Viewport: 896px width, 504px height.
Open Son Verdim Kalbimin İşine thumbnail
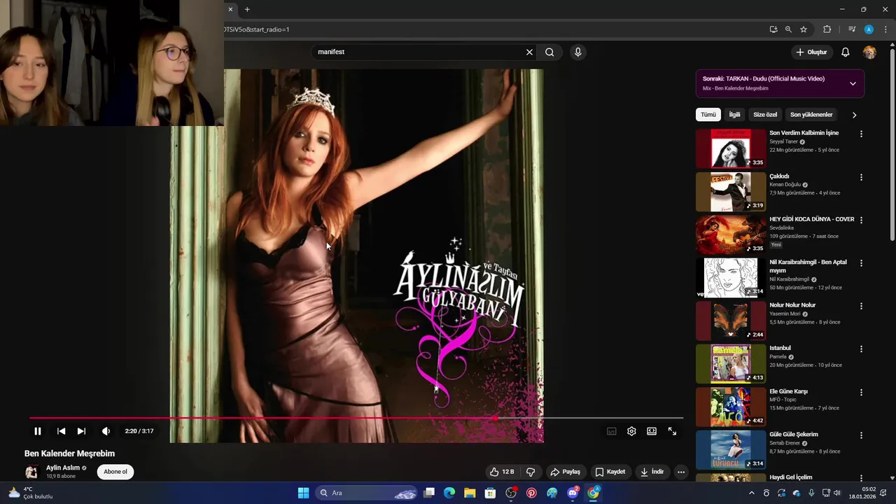point(731,148)
